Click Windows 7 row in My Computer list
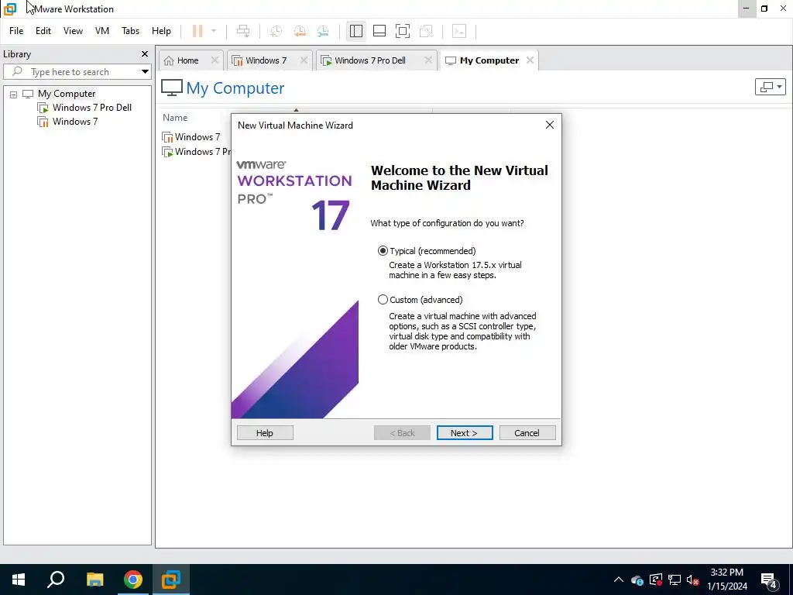 click(x=196, y=137)
